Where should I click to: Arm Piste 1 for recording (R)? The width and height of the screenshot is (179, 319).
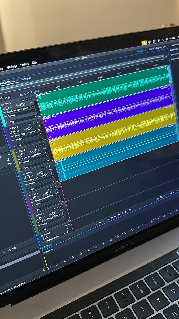[30, 99]
